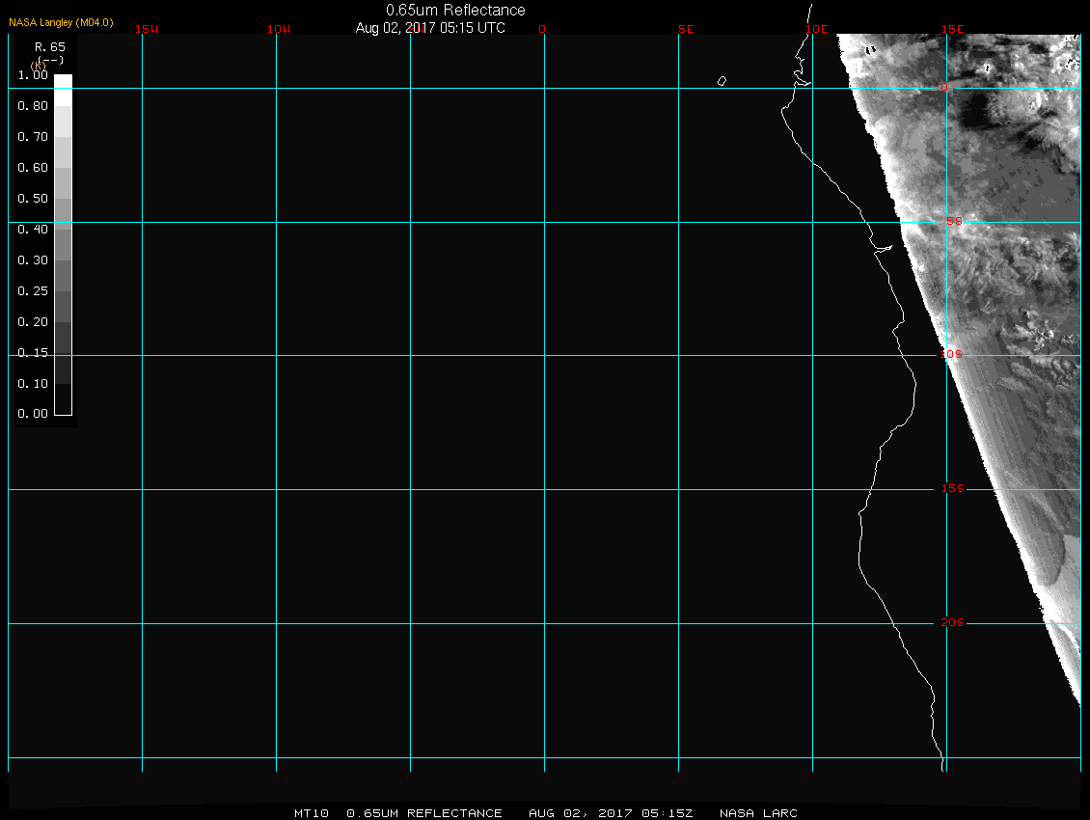Click the 10W longitude label
1090x820 pixels.
pyautogui.click(x=279, y=29)
